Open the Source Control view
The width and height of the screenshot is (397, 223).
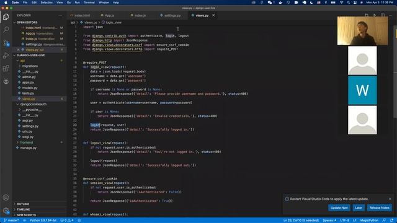(x=6, y=43)
